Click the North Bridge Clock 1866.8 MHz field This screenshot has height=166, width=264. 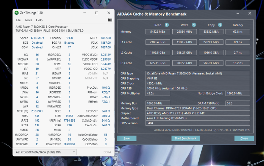click(238, 94)
